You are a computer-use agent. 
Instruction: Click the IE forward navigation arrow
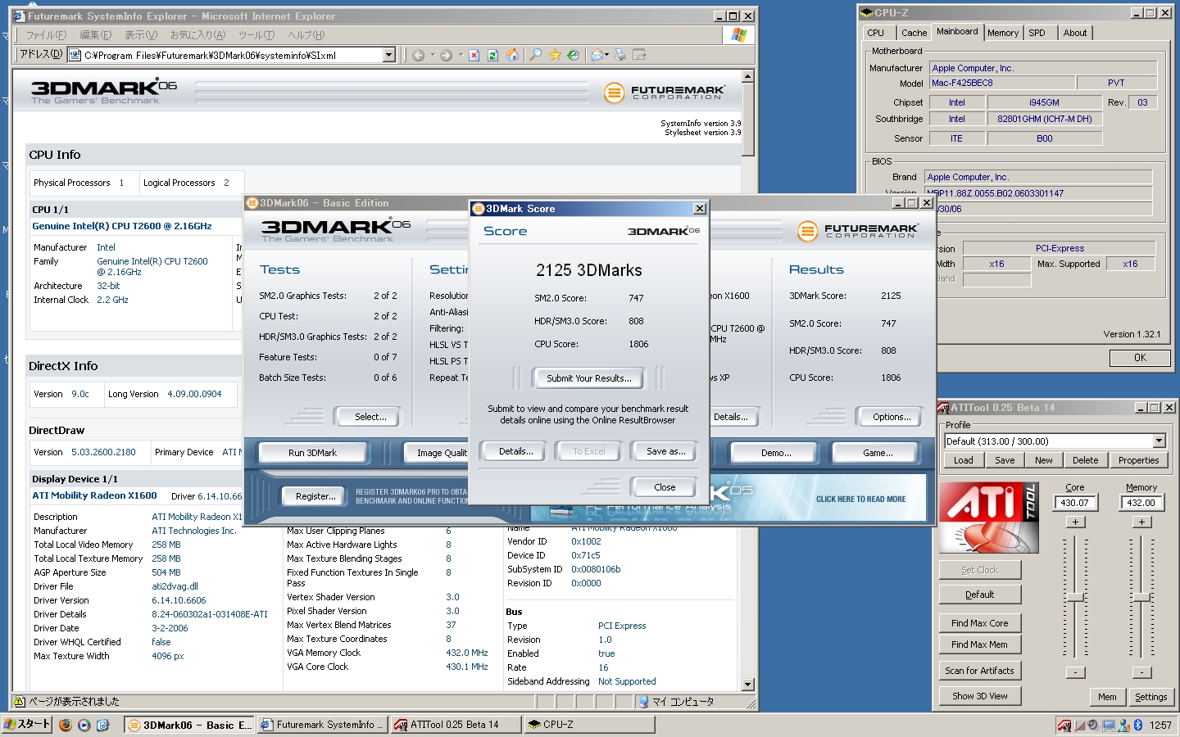(446, 55)
